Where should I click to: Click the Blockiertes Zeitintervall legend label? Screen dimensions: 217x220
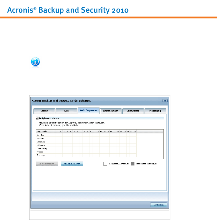pos(147,164)
